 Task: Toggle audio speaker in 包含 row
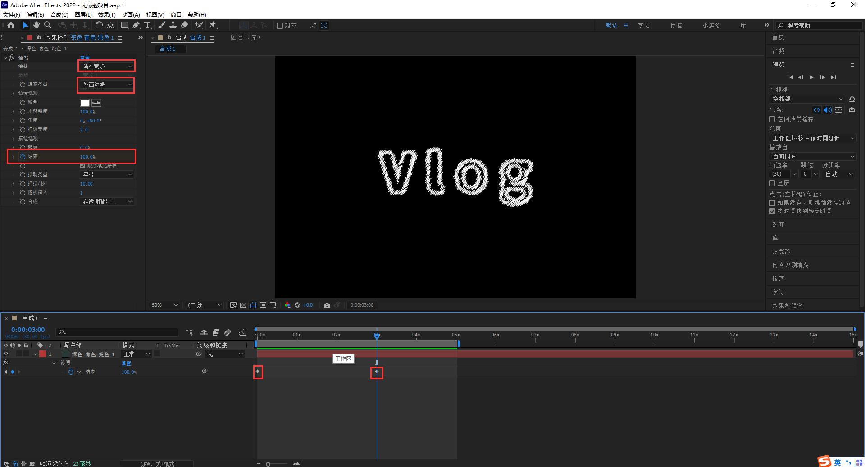click(827, 110)
